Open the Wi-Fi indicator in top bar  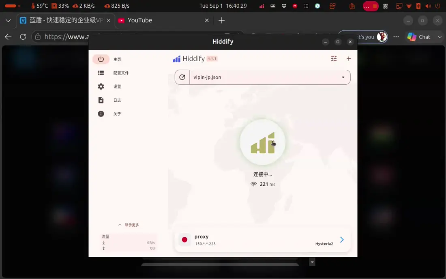pos(409,6)
